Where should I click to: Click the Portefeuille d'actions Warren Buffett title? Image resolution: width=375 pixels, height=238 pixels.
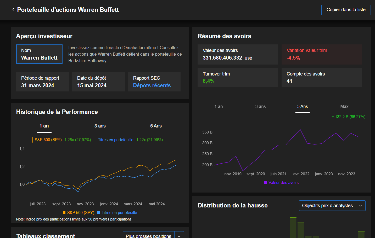click(68, 10)
